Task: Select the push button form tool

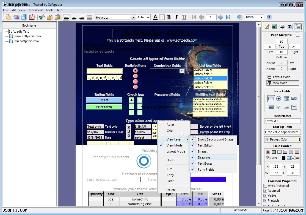Action: pyautogui.click(x=271, y=107)
